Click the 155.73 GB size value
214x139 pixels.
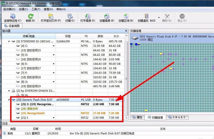coord(115,82)
